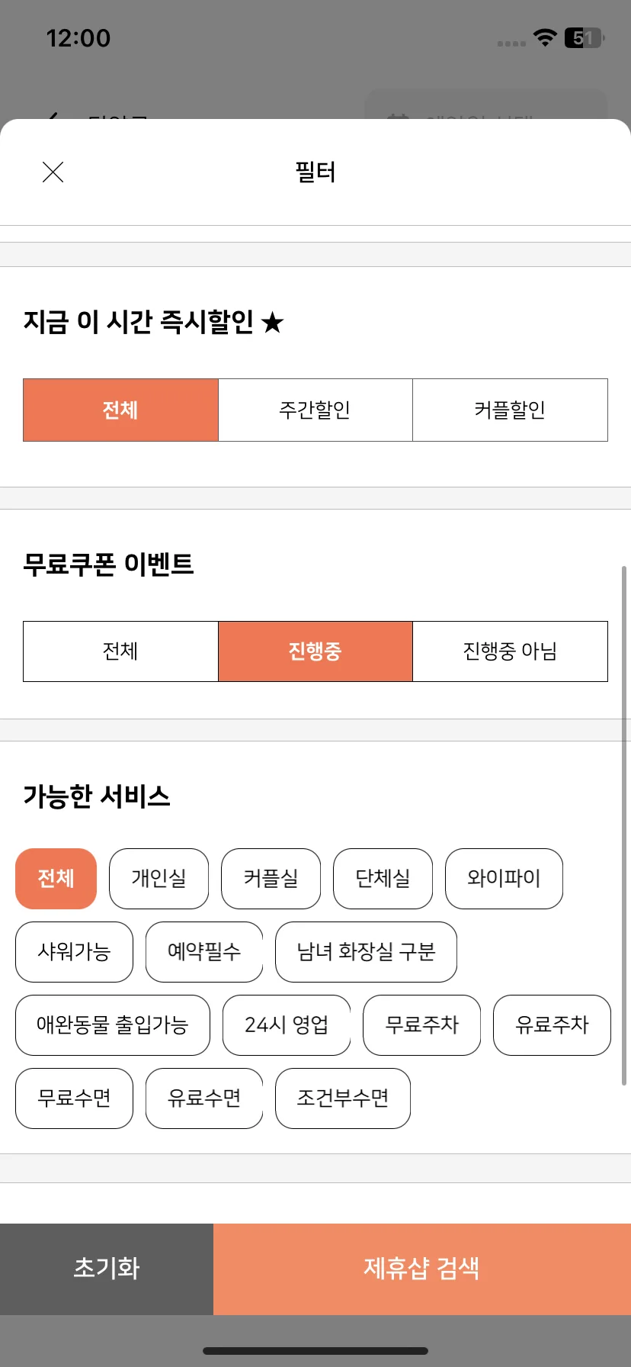Tap the Wi-Fi icon in status bar
The width and height of the screenshot is (631, 1367).
(x=545, y=37)
